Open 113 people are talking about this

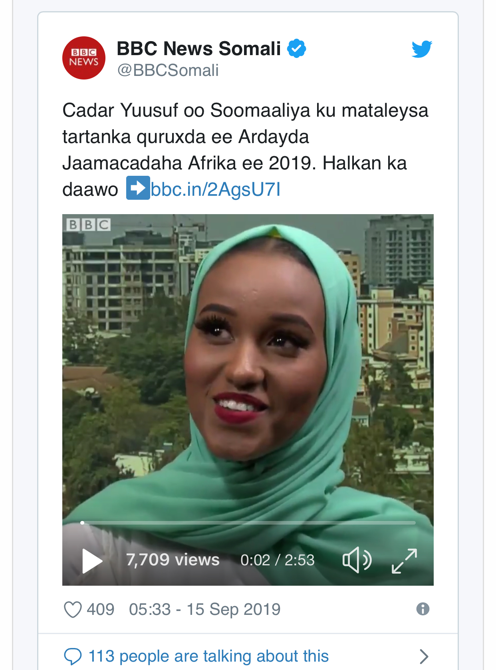point(208,656)
